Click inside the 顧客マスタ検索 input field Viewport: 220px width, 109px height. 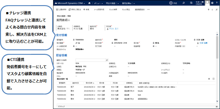coord(90,60)
